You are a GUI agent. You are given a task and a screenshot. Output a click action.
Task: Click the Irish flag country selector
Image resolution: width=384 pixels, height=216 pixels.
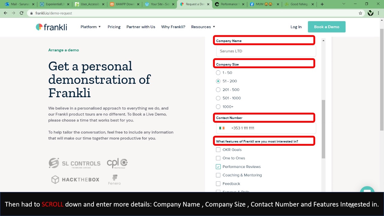pyautogui.click(x=222, y=128)
